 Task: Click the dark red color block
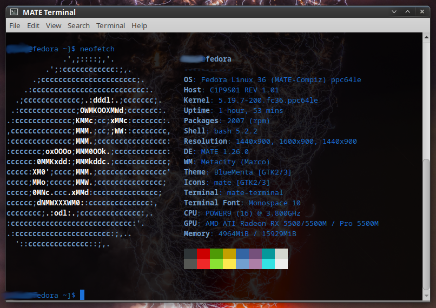[x=203, y=253]
